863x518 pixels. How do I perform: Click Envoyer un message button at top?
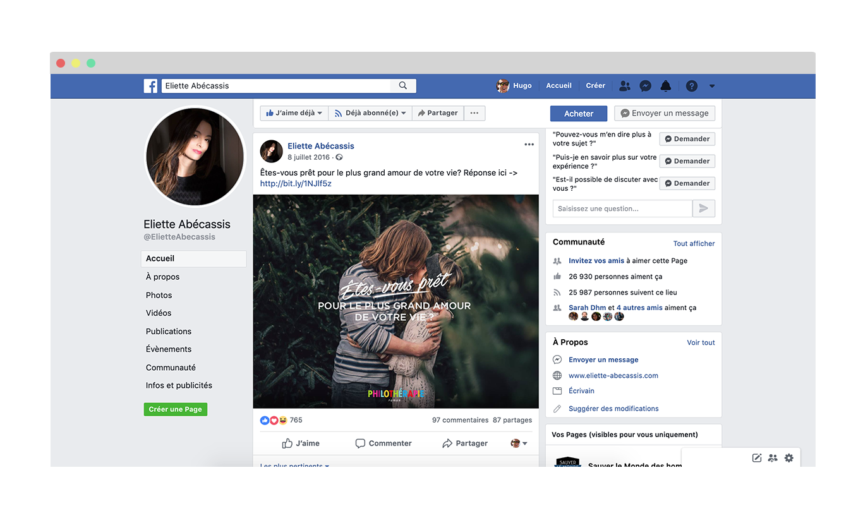[x=665, y=113]
